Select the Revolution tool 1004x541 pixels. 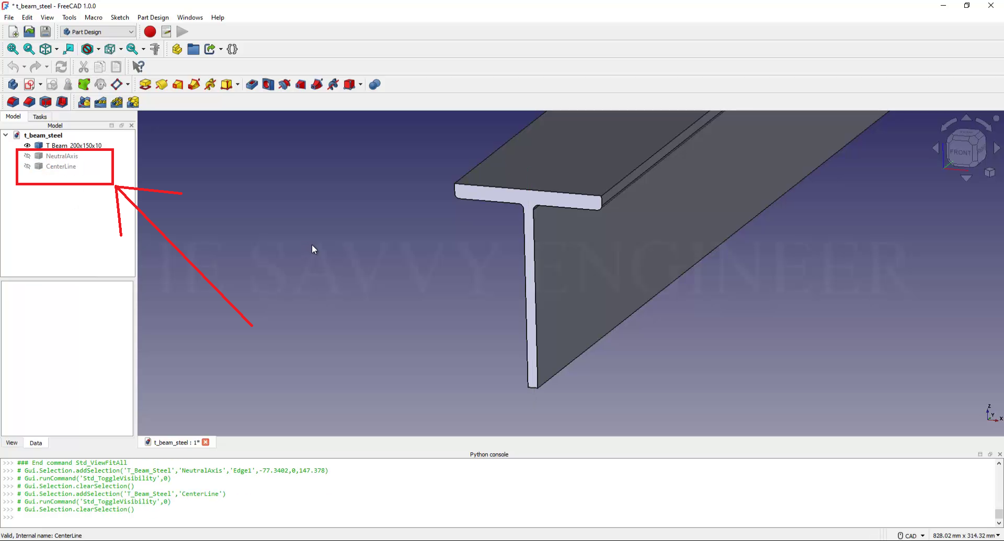pos(162,85)
